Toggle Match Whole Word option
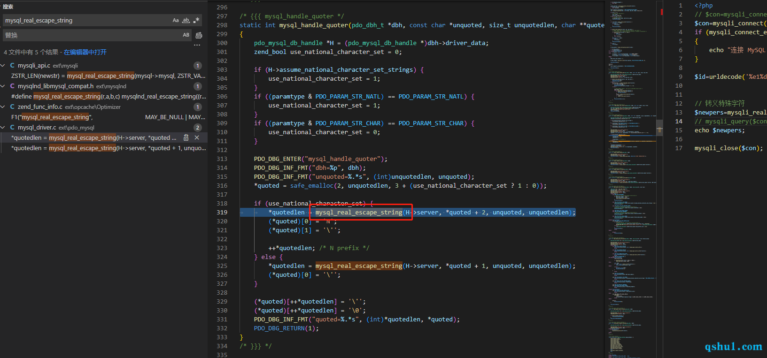Viewport: 767px width, 358px height. pyautogui.click(x=186, y=20)
